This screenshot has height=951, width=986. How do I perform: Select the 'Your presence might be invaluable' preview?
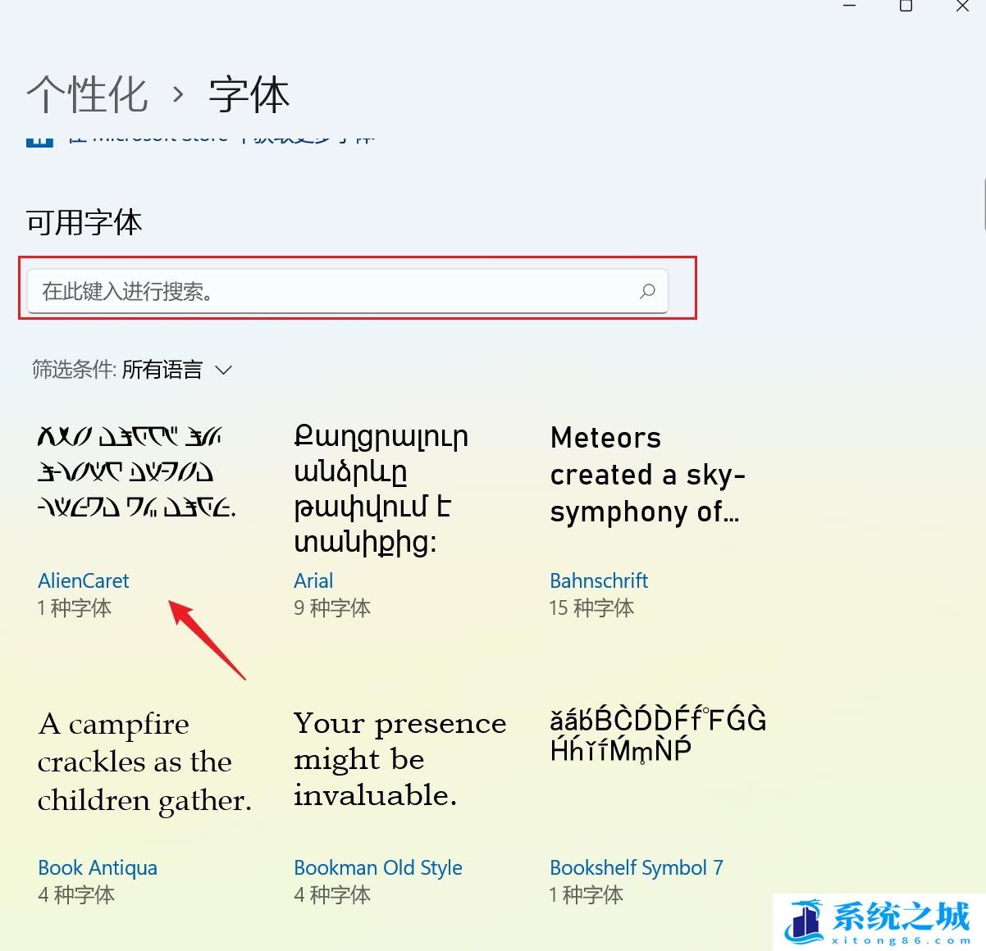[399, 759]
